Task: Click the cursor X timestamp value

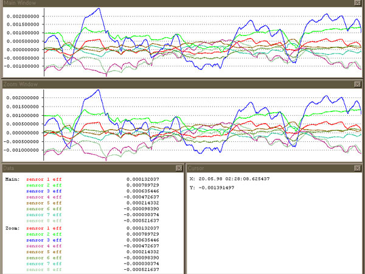Action: coord(232,179)
